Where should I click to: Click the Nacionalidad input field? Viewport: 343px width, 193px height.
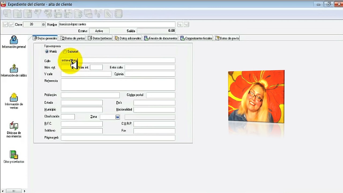(154, 110)
